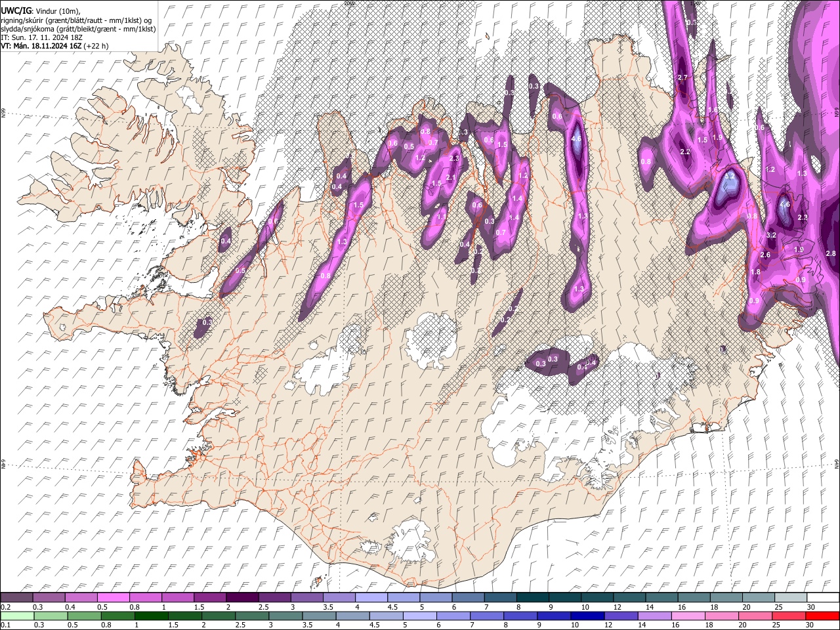Select upper legend swatch starting at 0.2
The image size is (840, 630).
(x=16, y=597)
